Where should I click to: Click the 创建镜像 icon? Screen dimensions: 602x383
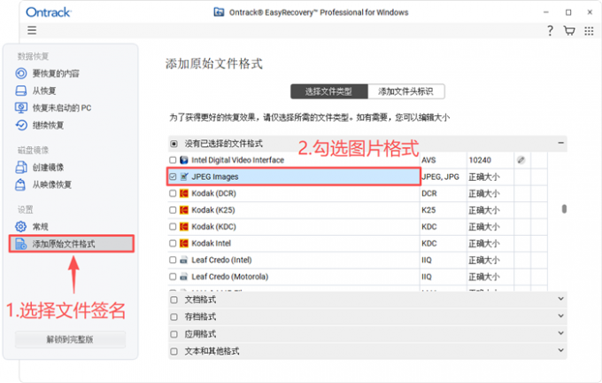(21, 168)
